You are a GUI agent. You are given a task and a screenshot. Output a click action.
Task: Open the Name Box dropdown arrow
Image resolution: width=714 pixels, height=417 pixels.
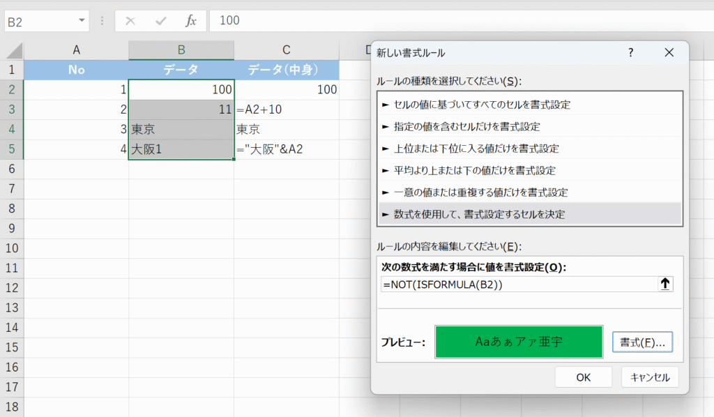pos(83,21)
